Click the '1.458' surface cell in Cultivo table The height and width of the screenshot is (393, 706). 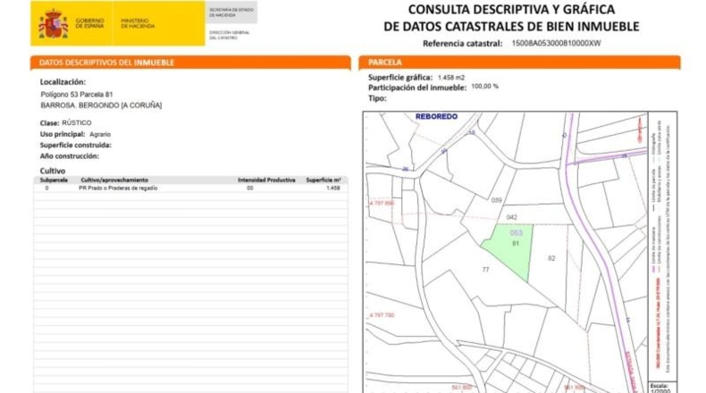tap(333, 188)
